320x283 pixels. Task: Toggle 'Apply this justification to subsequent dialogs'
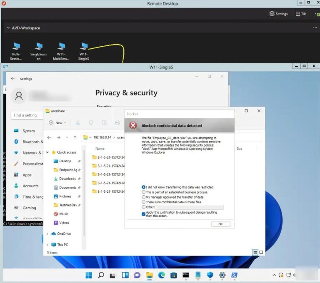point(143,214)
